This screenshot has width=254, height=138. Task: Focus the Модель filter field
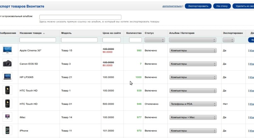[x=79, y=40]
